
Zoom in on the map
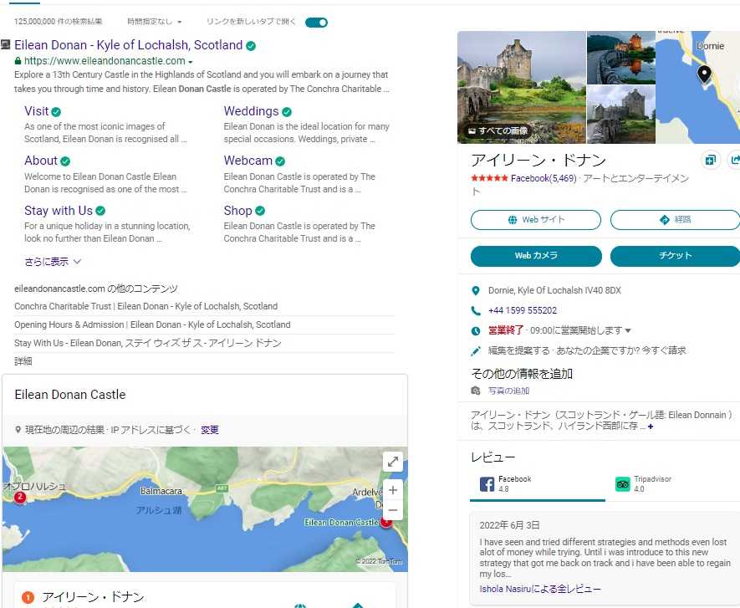point(393,490)
